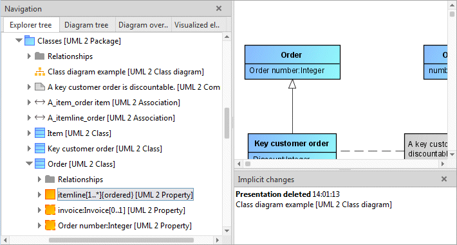Select the gray comment note in diagram
The image size is (457, 245).
point(426,146)
